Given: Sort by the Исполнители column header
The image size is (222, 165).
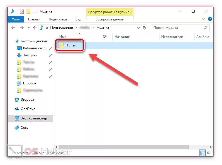Looking at the screenshot, I should coord(172,37).
